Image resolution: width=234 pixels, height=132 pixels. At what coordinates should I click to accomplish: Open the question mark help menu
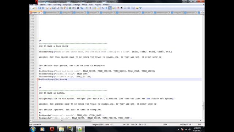[x=112, y=5]
